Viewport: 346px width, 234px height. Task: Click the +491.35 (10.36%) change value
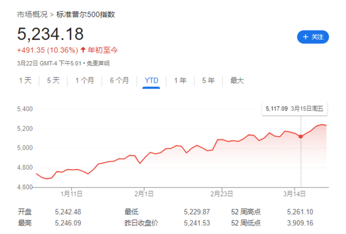[x=48, y=50]
